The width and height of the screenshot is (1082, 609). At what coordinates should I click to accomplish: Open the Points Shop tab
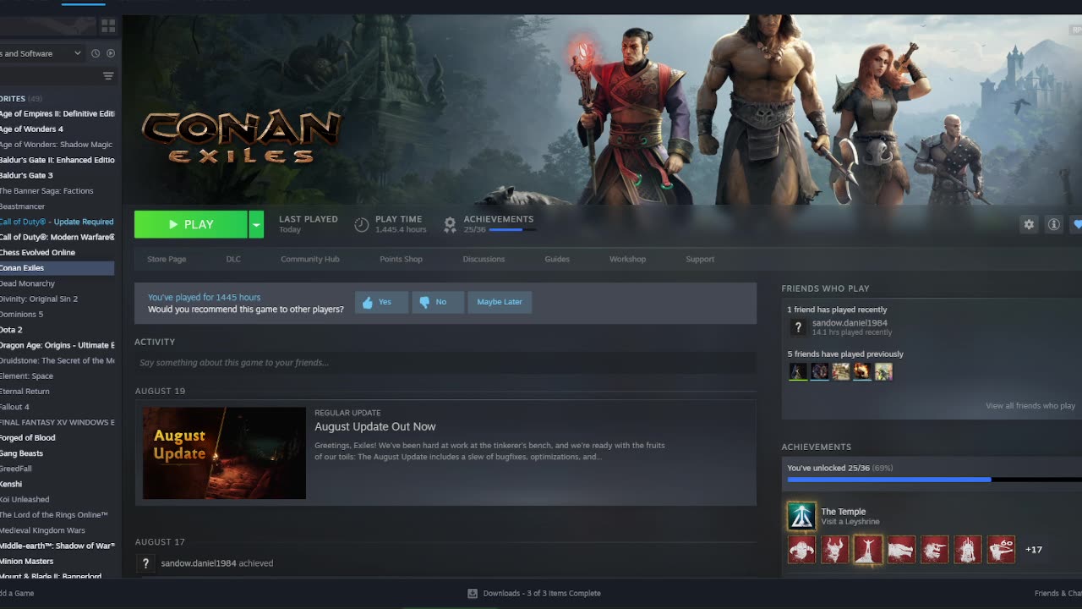(401, 259)
